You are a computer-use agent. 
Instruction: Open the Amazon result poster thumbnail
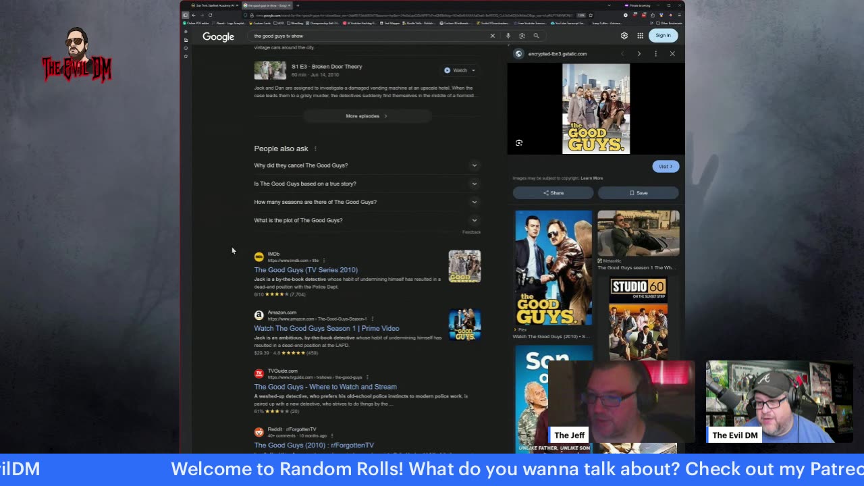click(464, 325)
